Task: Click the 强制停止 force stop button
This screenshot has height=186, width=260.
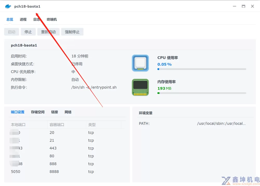Action: click(x=72, y=32)
